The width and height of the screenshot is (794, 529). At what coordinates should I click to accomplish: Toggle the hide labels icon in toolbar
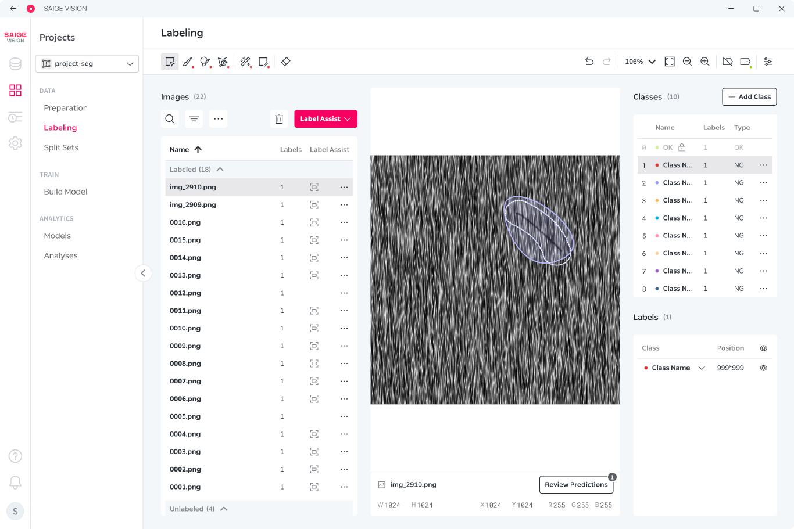[x=728, y=62]
